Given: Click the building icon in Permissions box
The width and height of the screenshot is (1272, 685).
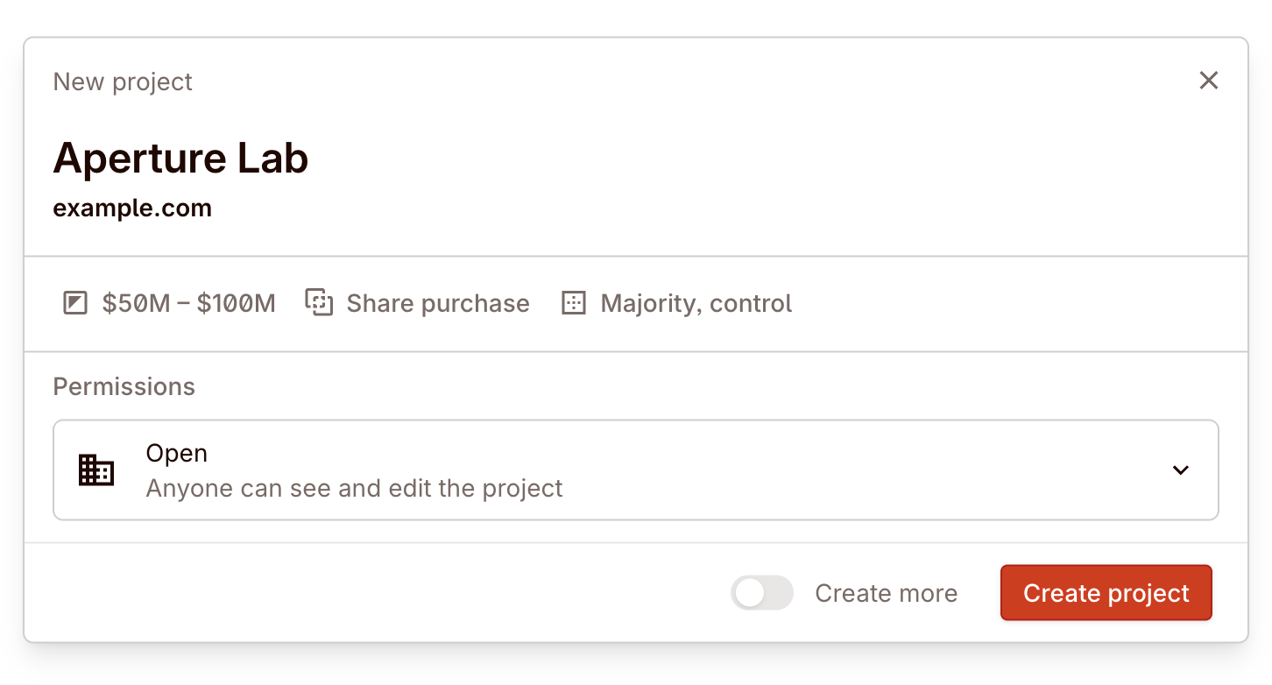Looking at the screenshot, I should click(x=96, y=470).
